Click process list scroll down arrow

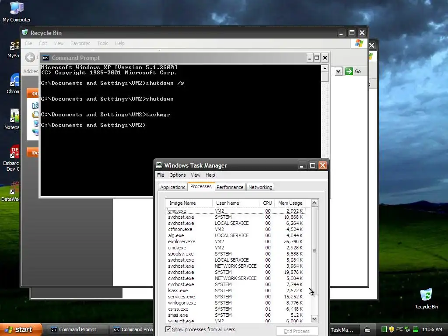(x=314, y=318)
